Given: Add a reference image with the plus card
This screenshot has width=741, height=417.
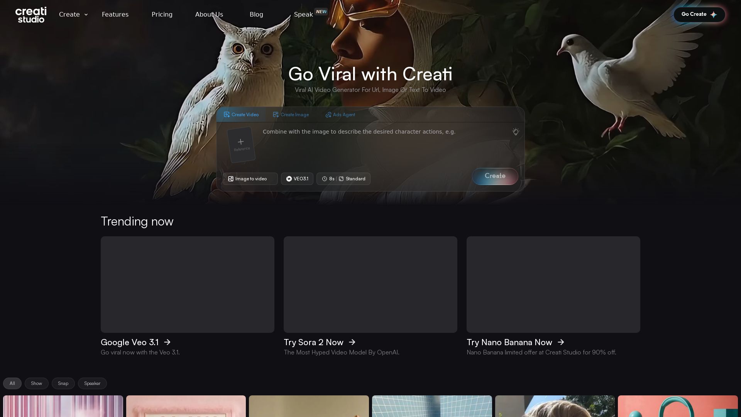Looking at the screenshot, I should (x=241, y=145).
